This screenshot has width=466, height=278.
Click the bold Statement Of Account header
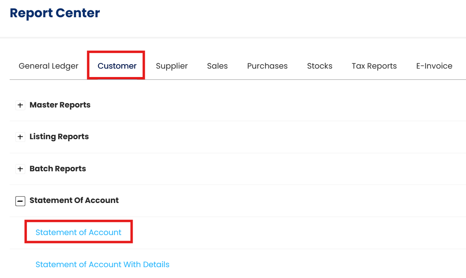click(x=74, y=201)
